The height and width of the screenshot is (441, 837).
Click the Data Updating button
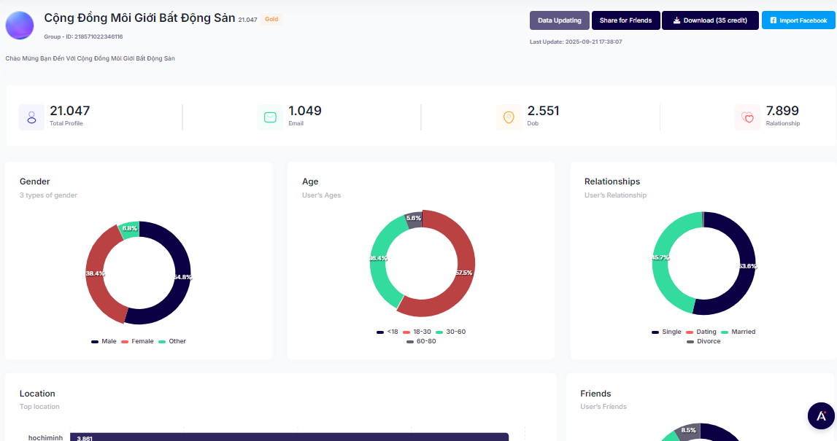559,20
